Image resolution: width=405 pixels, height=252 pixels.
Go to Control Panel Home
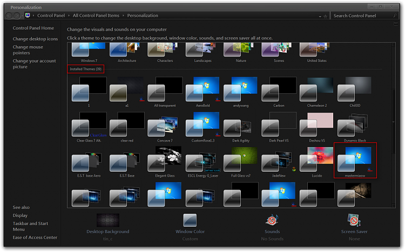point(33,28)
